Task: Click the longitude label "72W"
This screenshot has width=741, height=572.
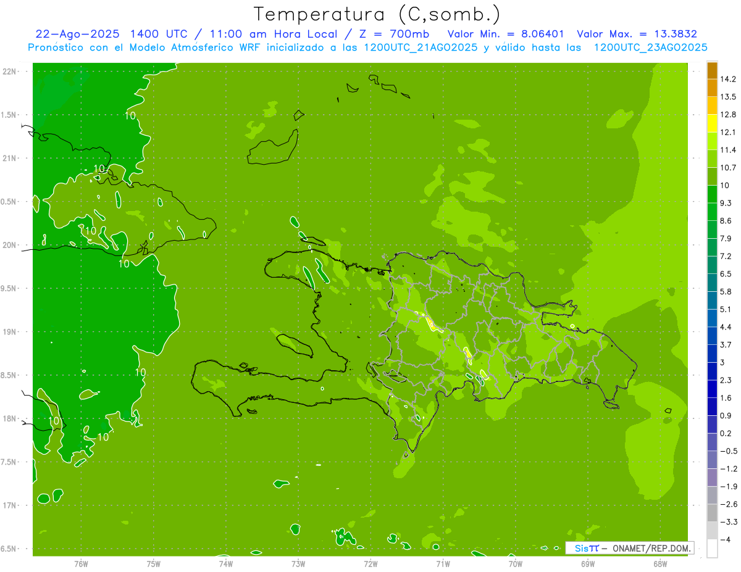Action: click(371, 563)
